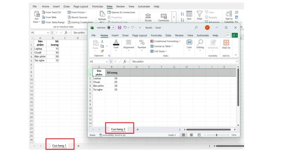Open the Alignment group button
Screen dimensions: 281x158
[x=129, y=45]
